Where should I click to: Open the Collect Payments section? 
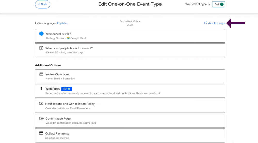(x=130, y=135)
